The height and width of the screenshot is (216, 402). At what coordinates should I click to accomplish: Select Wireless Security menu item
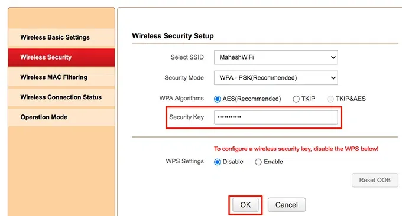point(61,57)
